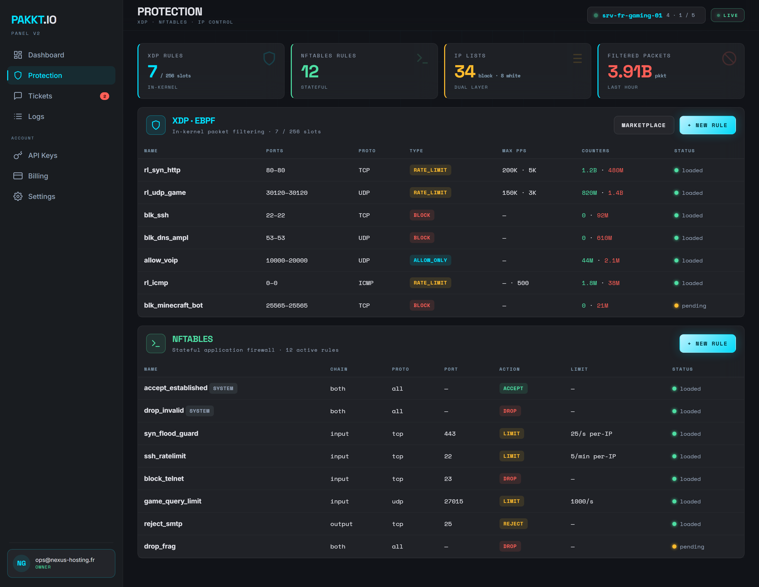Click the rl_icmp RATE_LIMIT badge
Viewport: 759px width, 587px height.
point(430,283)
